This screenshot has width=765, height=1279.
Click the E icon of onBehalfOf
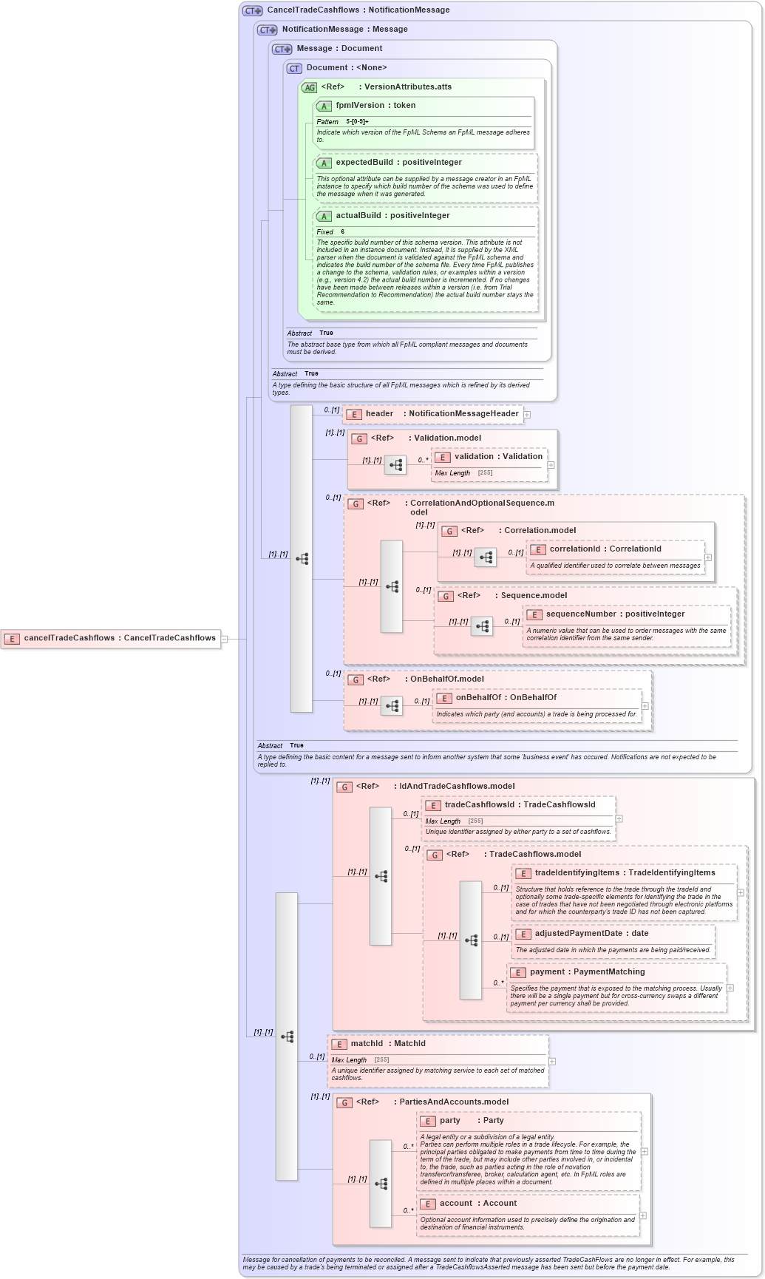tap(443, 698)
